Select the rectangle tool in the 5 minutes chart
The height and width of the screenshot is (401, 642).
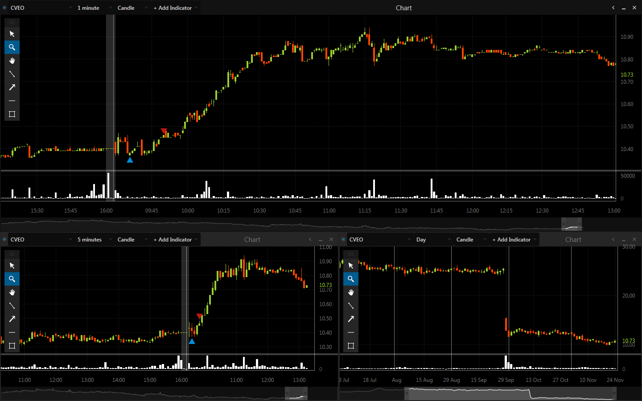(x=12, y=346)
